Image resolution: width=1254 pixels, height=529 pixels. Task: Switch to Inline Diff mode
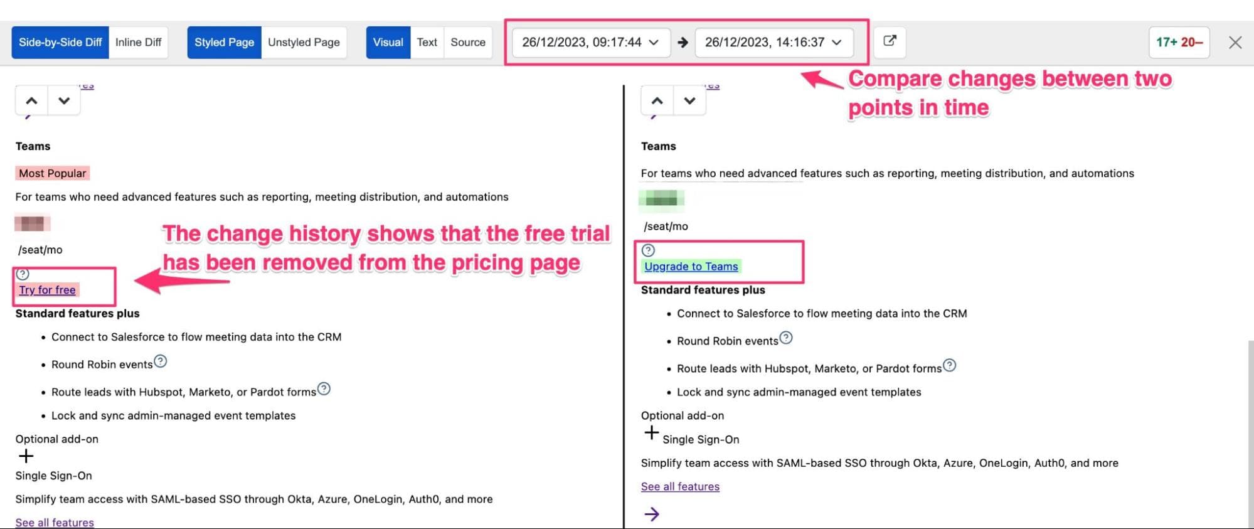point(138,42)
